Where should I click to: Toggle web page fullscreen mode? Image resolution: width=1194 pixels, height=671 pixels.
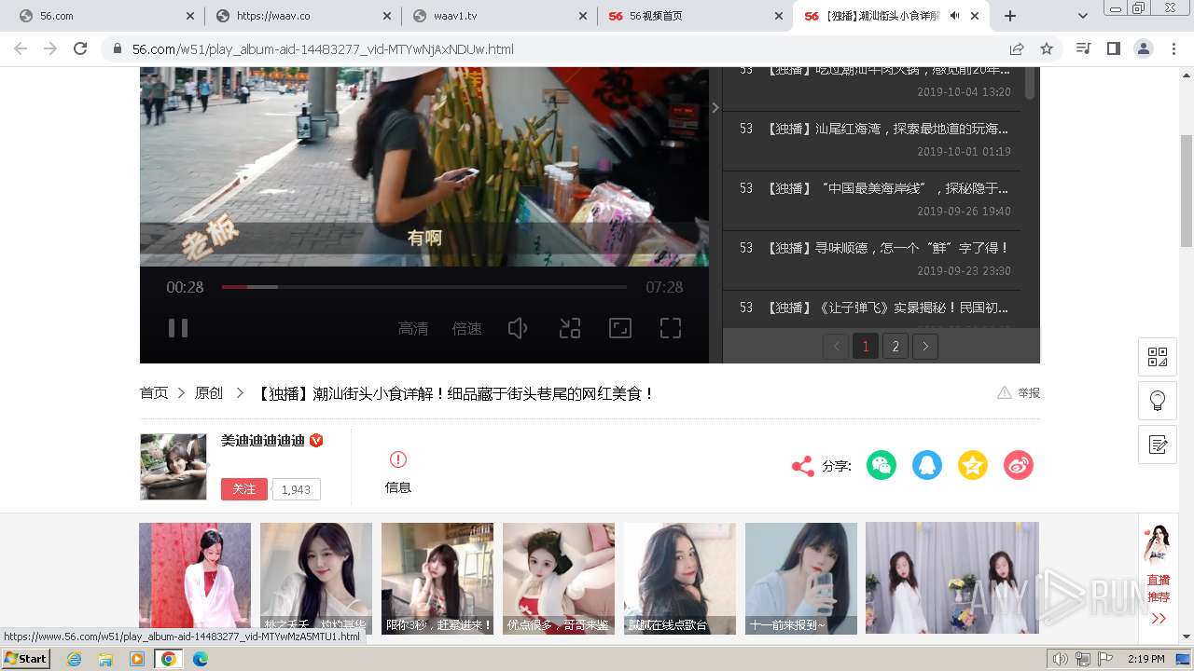(620, 328)
